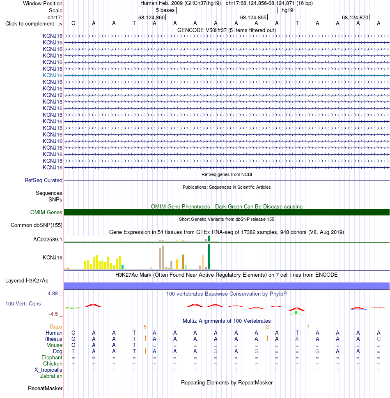Click the green bar in the PhyloP conservation graph

[x=296, y=312]
